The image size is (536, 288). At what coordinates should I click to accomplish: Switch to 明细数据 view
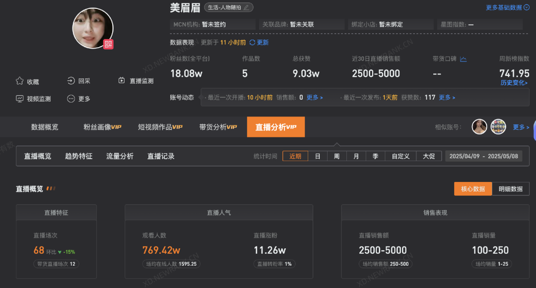tap(511, 189)
